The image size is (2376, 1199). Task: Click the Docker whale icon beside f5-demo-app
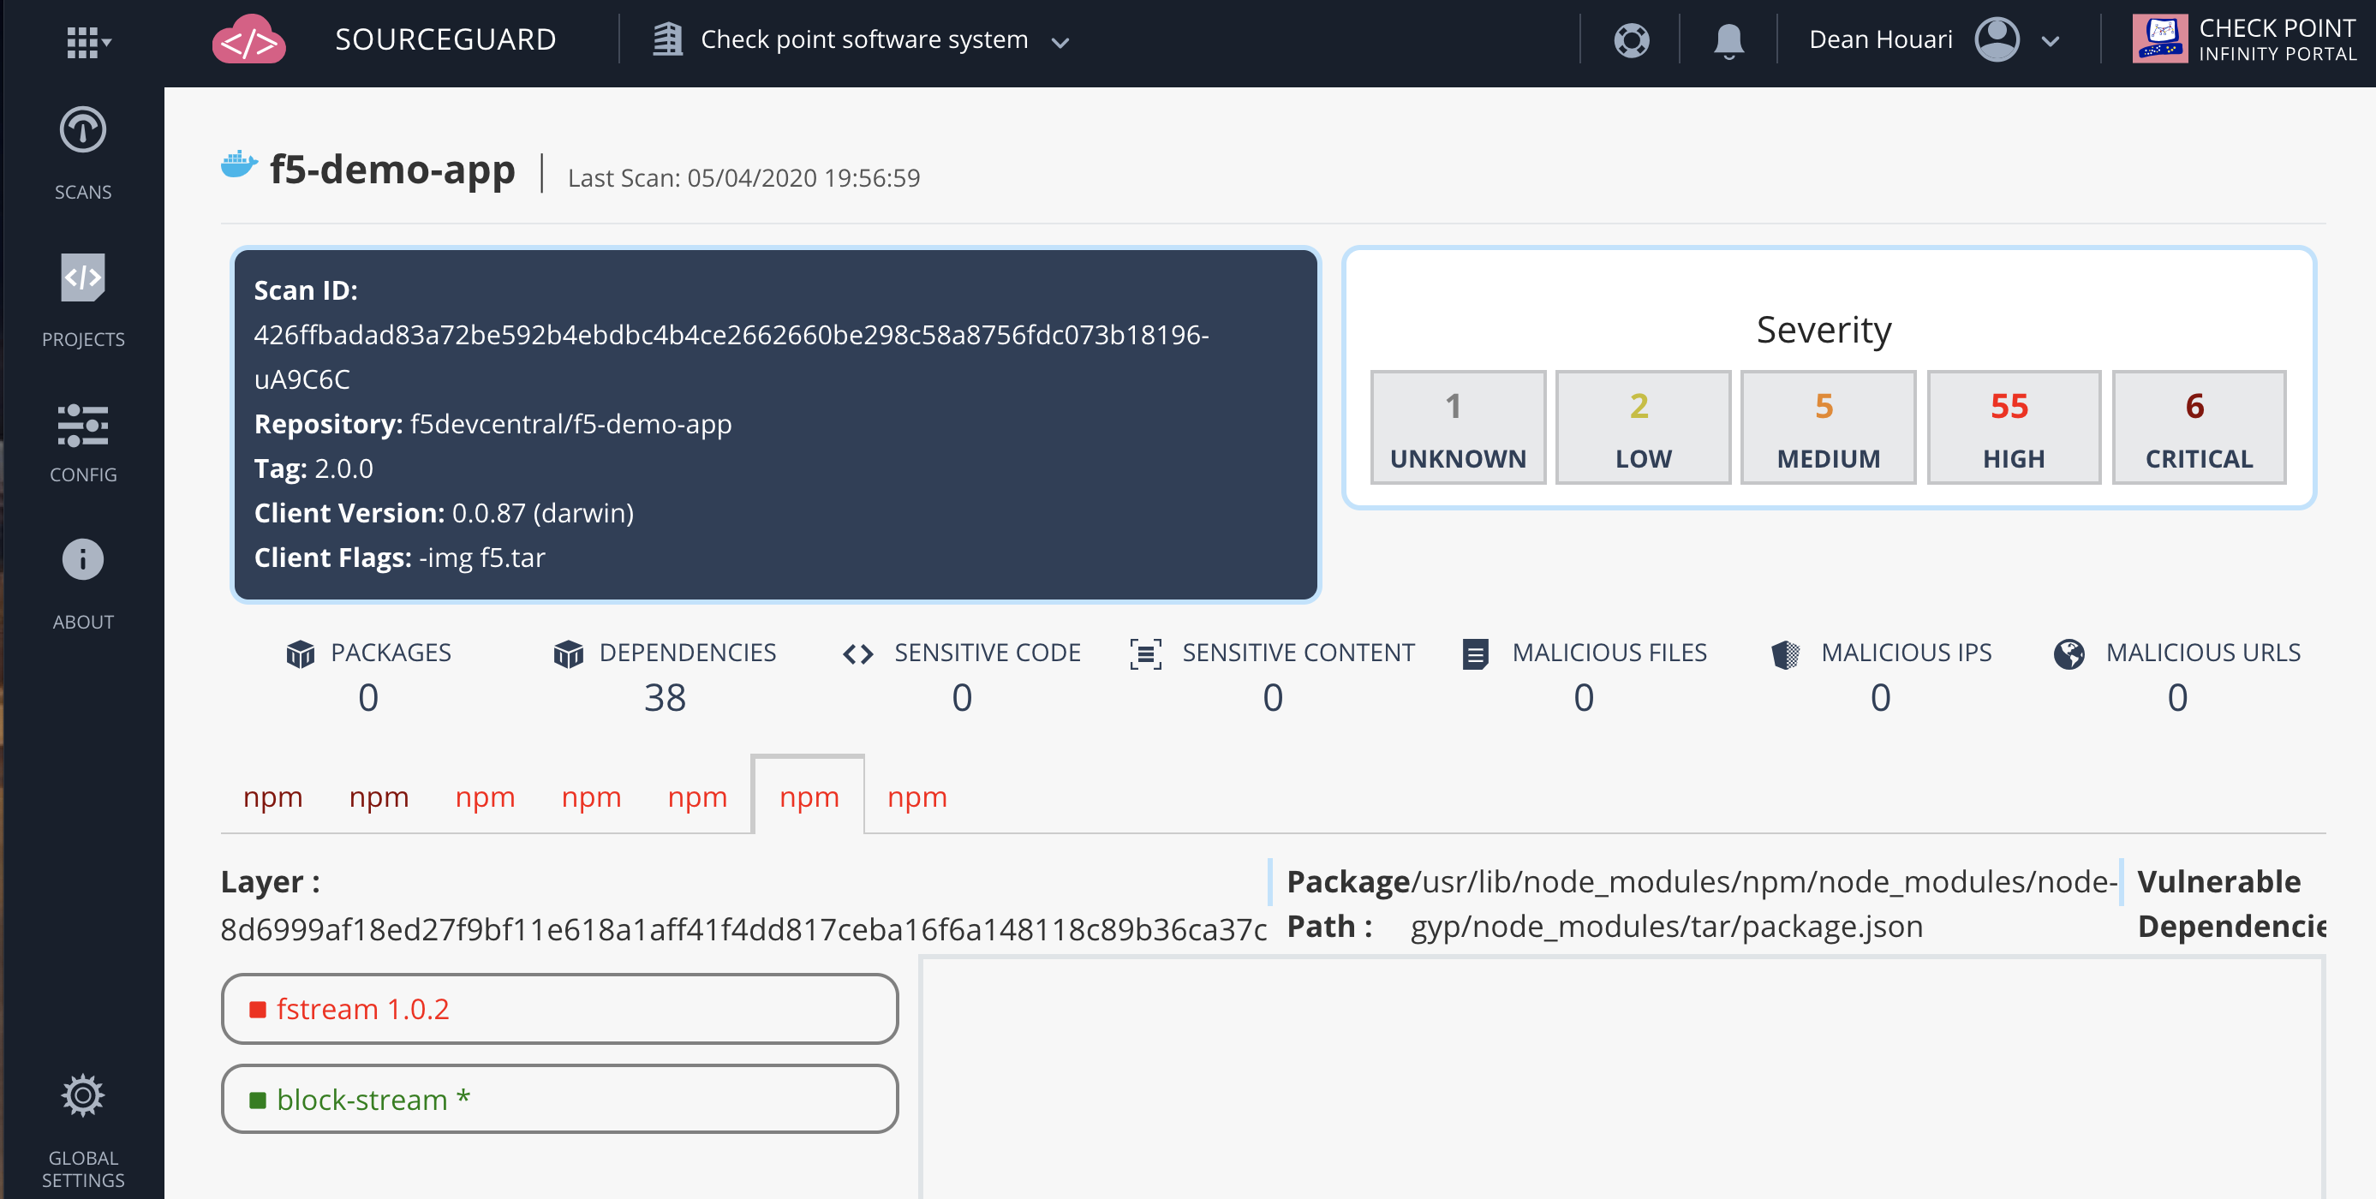tap(239, 165)
